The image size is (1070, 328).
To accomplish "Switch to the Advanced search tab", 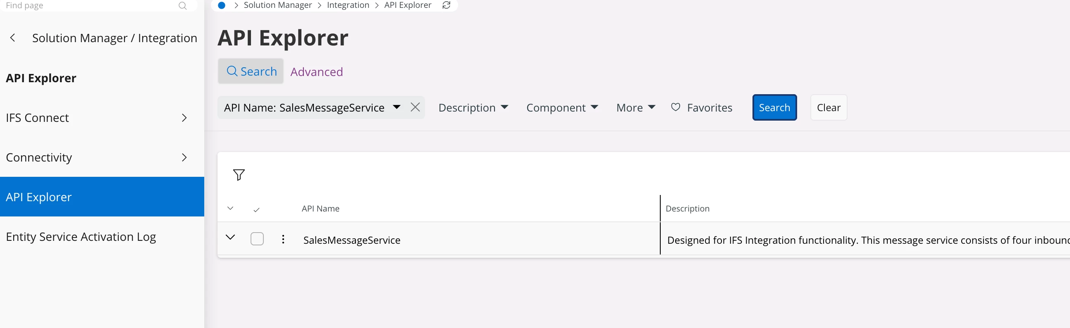I will (x=317, y=72).
